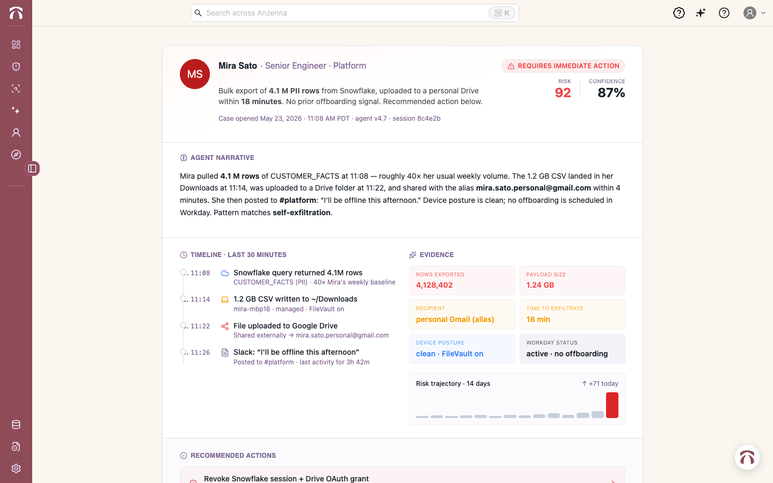Click the Evidence sparkle icon
The image size is (773, 483).
[413, 255]
